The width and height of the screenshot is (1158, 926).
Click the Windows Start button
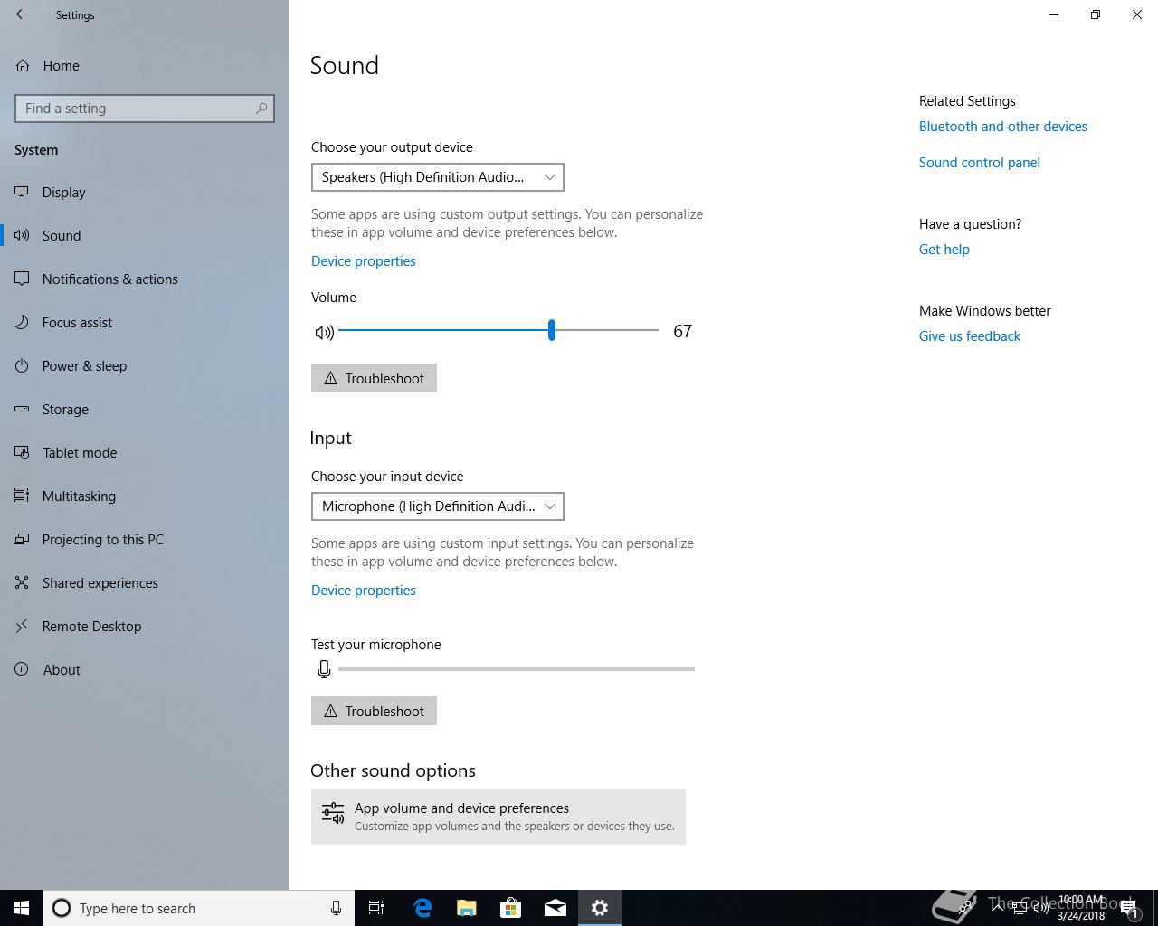(22, 908)
